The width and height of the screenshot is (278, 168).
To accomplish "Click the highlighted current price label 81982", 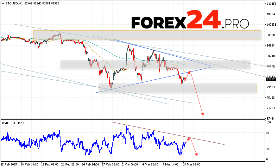I will pyautogui.click(x=270, y=79).
